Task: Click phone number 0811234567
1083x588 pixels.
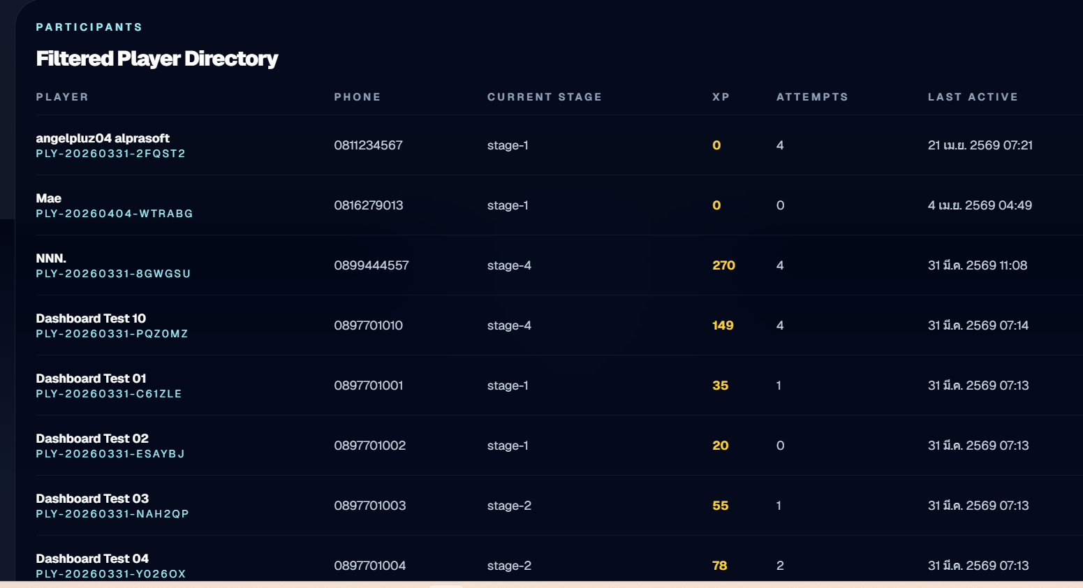Action: click(x=368, y=145)
